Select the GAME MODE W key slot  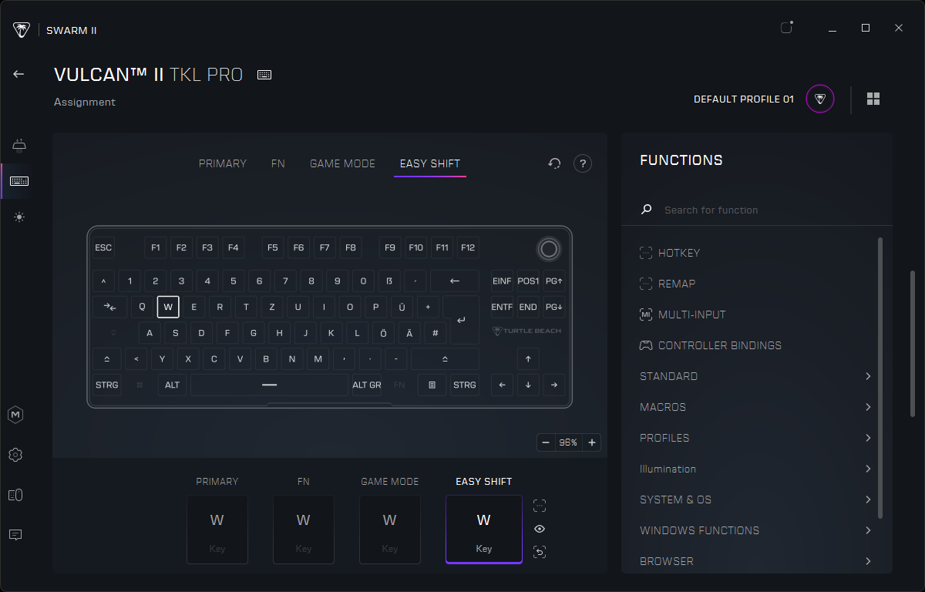[x=390, y=530]
